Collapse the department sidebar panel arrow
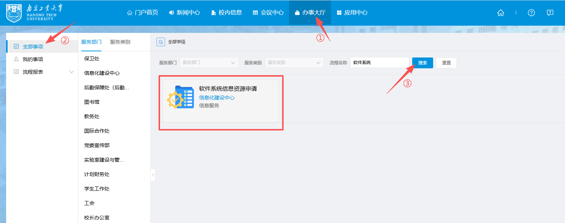Screen dimensions: 565x223 coord(153,175)
